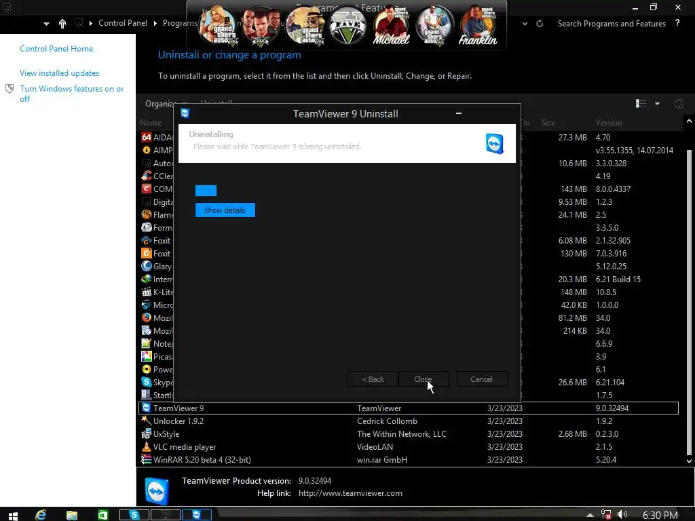Launch the Michael dock icon
The height and width of the screenshot is (521, 695).
(x=391, y=26)
